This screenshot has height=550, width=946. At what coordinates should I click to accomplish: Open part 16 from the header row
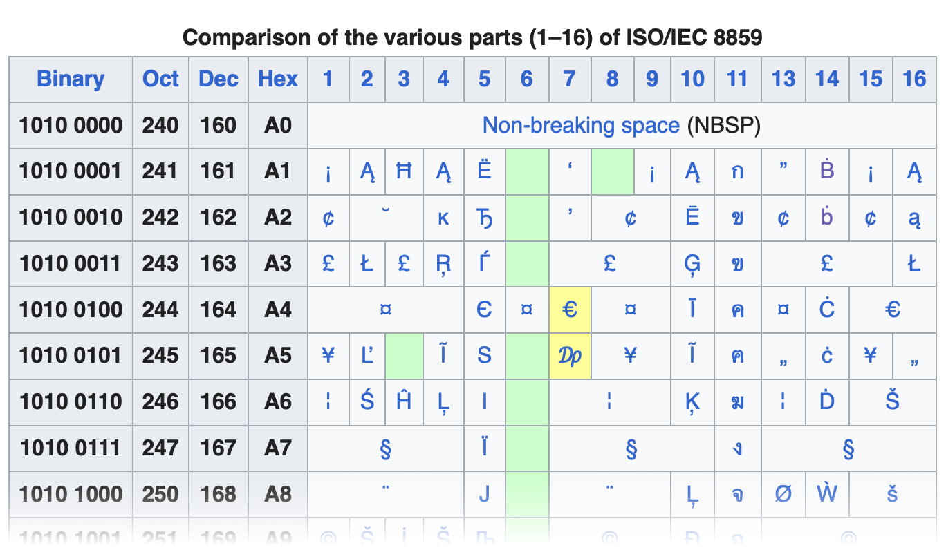coord(914,79)
